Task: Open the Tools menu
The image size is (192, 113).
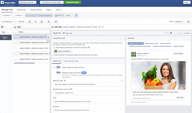Action: [59, 10]
